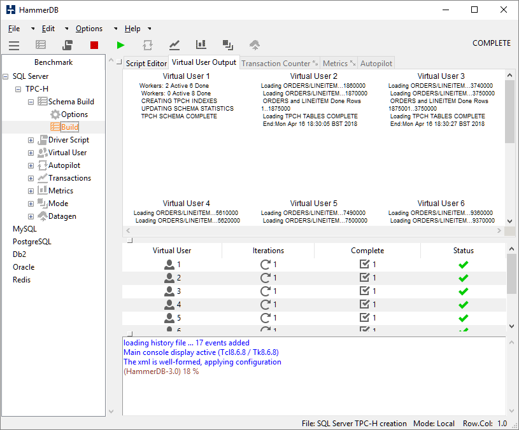Click the green play run button
The image size is (519, 430).
(x=121, y=45)
